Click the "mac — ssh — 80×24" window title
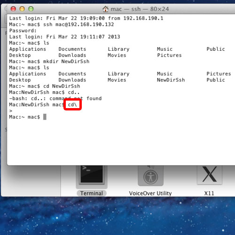235x235 pixels. 140,9
